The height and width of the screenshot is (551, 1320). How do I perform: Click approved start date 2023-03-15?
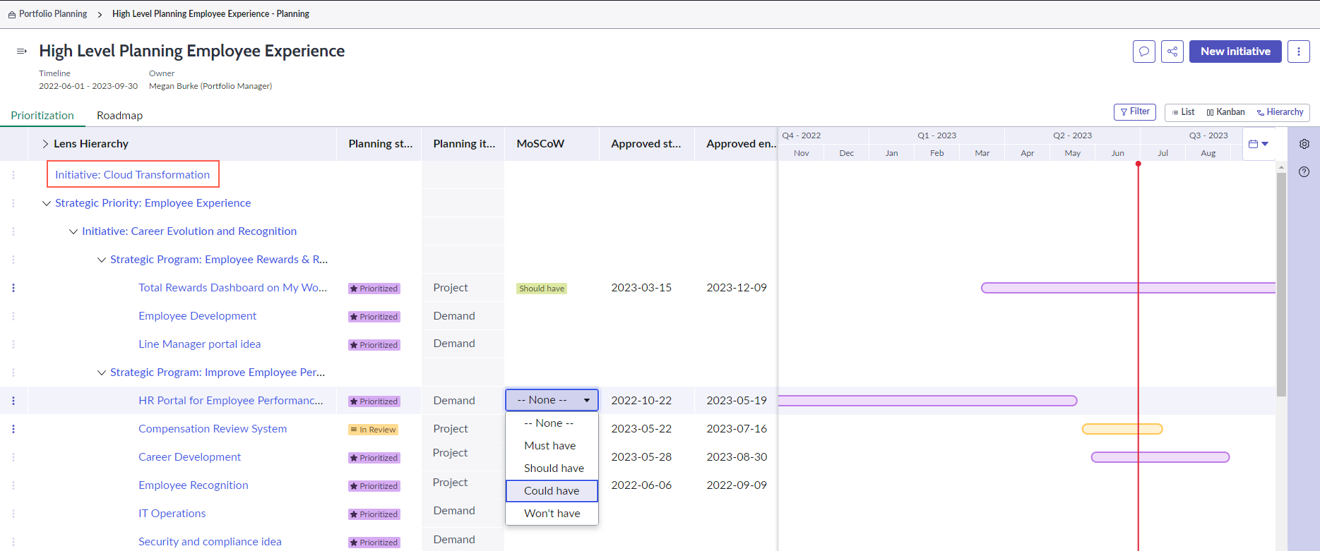[641, 288]
